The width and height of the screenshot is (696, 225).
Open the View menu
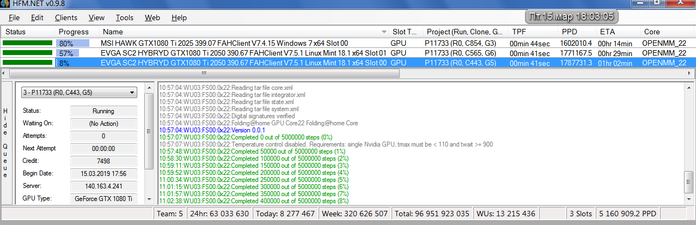96,18
